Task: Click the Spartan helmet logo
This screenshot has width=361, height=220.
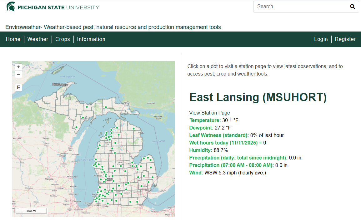Action: (11, 7)
